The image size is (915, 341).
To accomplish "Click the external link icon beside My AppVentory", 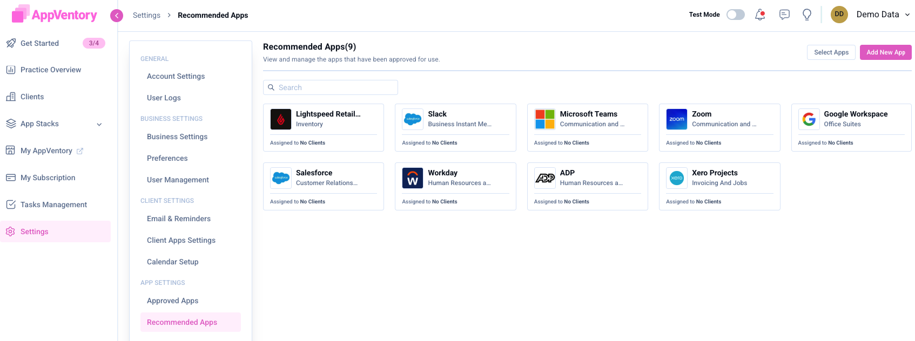I will [x=80, y=151].
